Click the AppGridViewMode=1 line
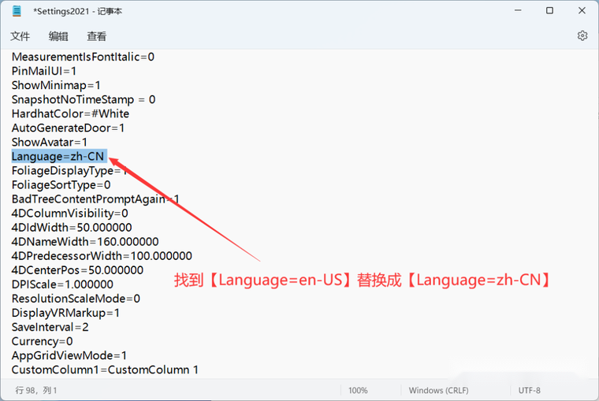 point(69,355)
